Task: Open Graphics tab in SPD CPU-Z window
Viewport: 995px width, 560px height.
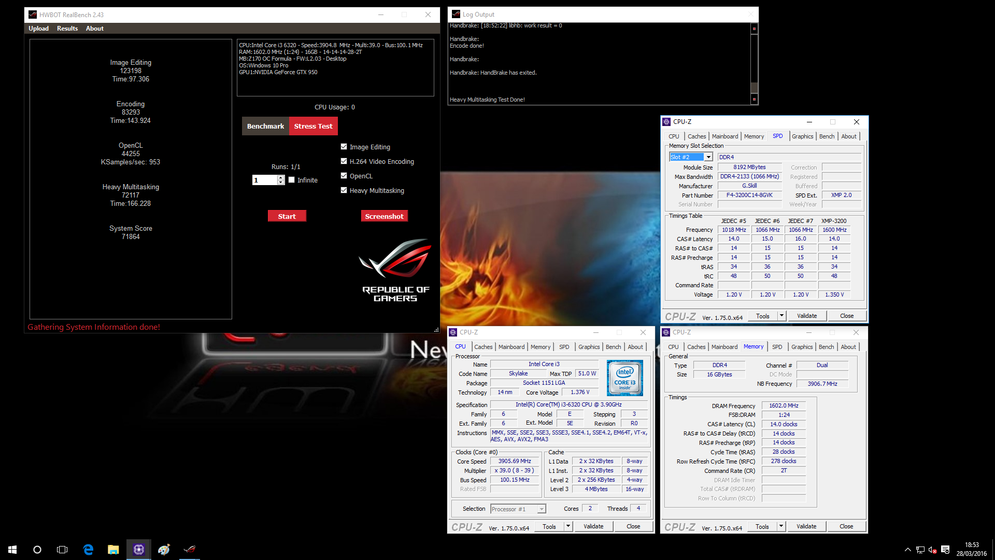Action: click(802, 136)
